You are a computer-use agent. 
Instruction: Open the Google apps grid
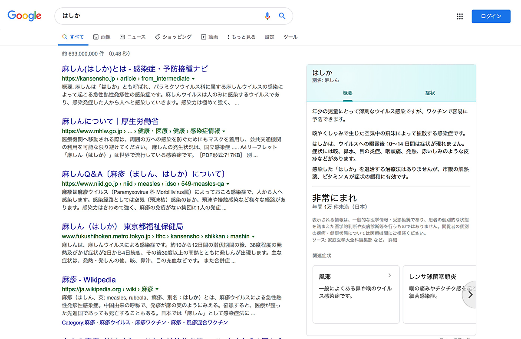click(x=460, y=16)
